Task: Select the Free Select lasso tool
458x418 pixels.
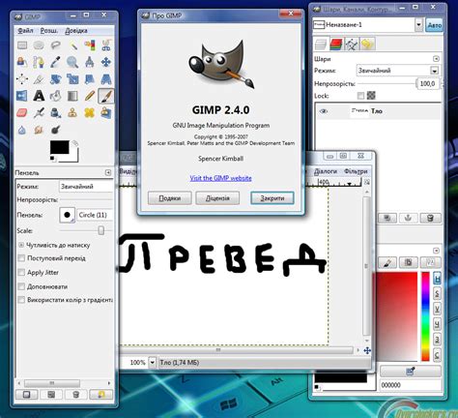Action: click(x=55, y=45)
